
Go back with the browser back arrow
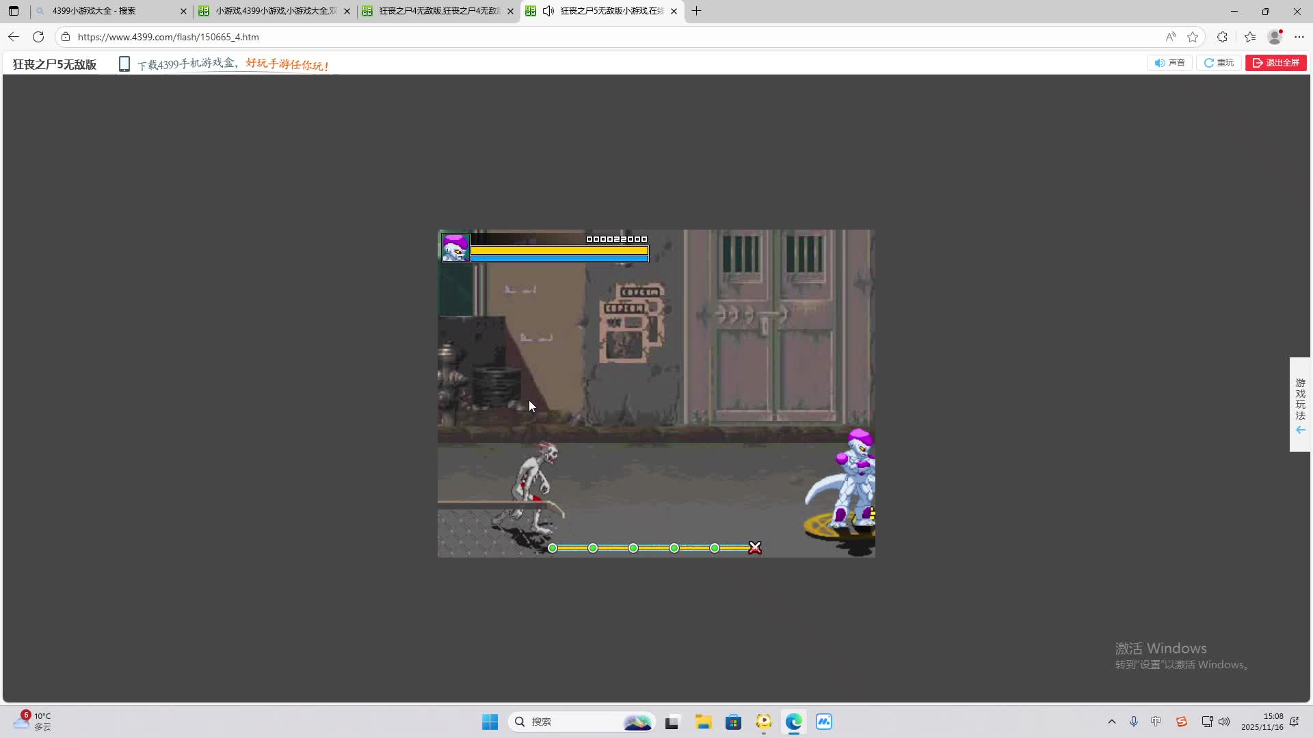coord(14,37)
